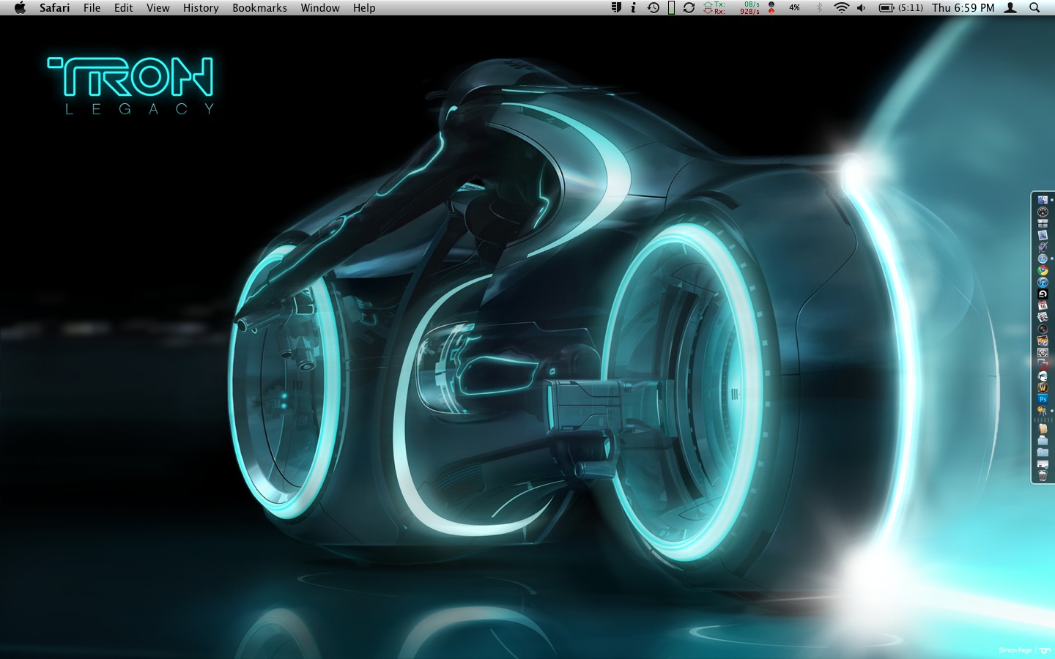1055x659 pixels.
Task: Launch Photoshop from the dock
Action: (x=1043, y=399)
